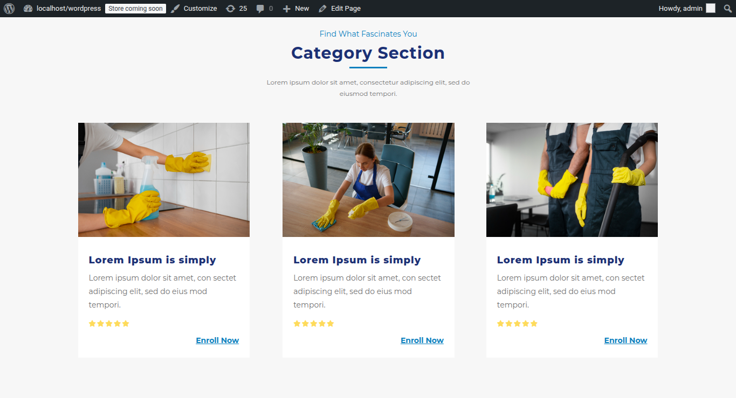The width and height of the screenshot is (736, 398).
Task: Click the Customize paintbrush icon
Action: tap(176, 9)
